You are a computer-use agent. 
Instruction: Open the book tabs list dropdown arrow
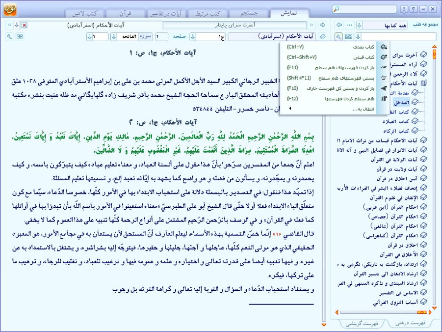[x=17, y=25]
